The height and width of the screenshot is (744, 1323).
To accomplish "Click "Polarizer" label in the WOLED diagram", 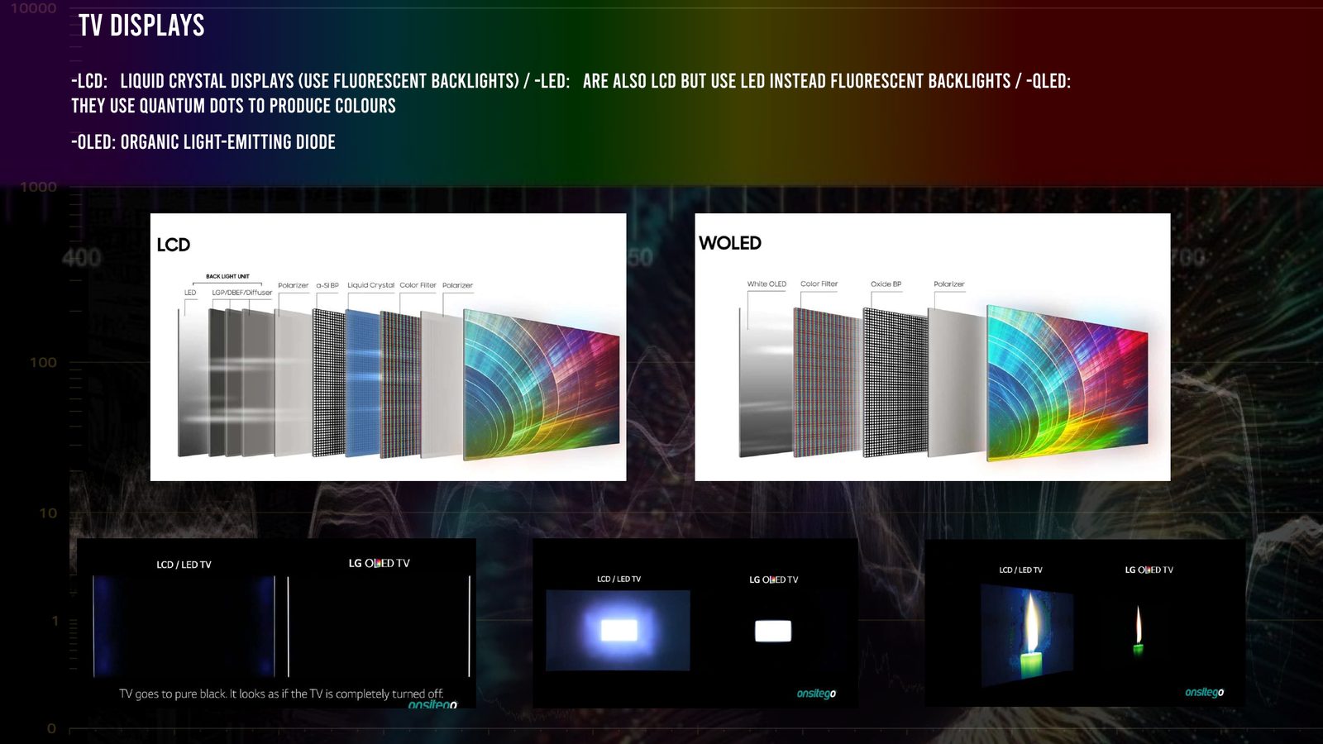I will click(949, 284).
